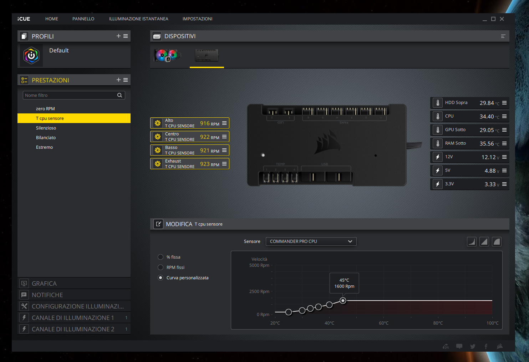Image resolution: width=529 pixels, height=362 pixels.
Task: Open the HOME menu
Action: (52, 19)
